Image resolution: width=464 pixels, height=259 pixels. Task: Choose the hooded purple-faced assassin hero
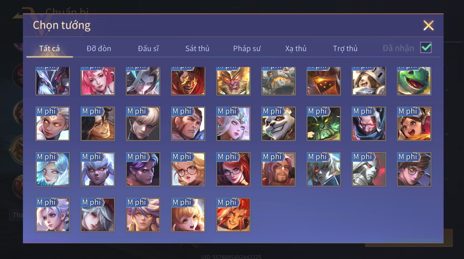point(369,124)
